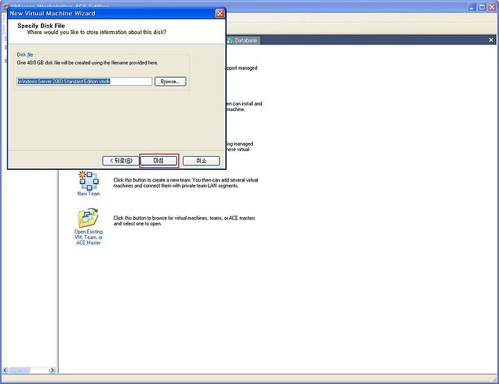The width and height of the screenshot is (499, 384).
Task: Click the Database tab icon
Action: tap(230, 41)
